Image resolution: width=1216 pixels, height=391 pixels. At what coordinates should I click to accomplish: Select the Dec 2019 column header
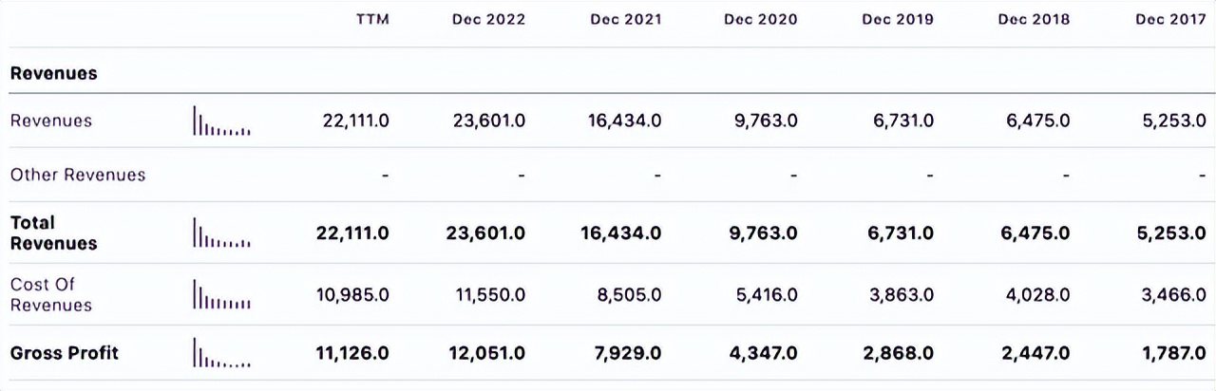898,20
